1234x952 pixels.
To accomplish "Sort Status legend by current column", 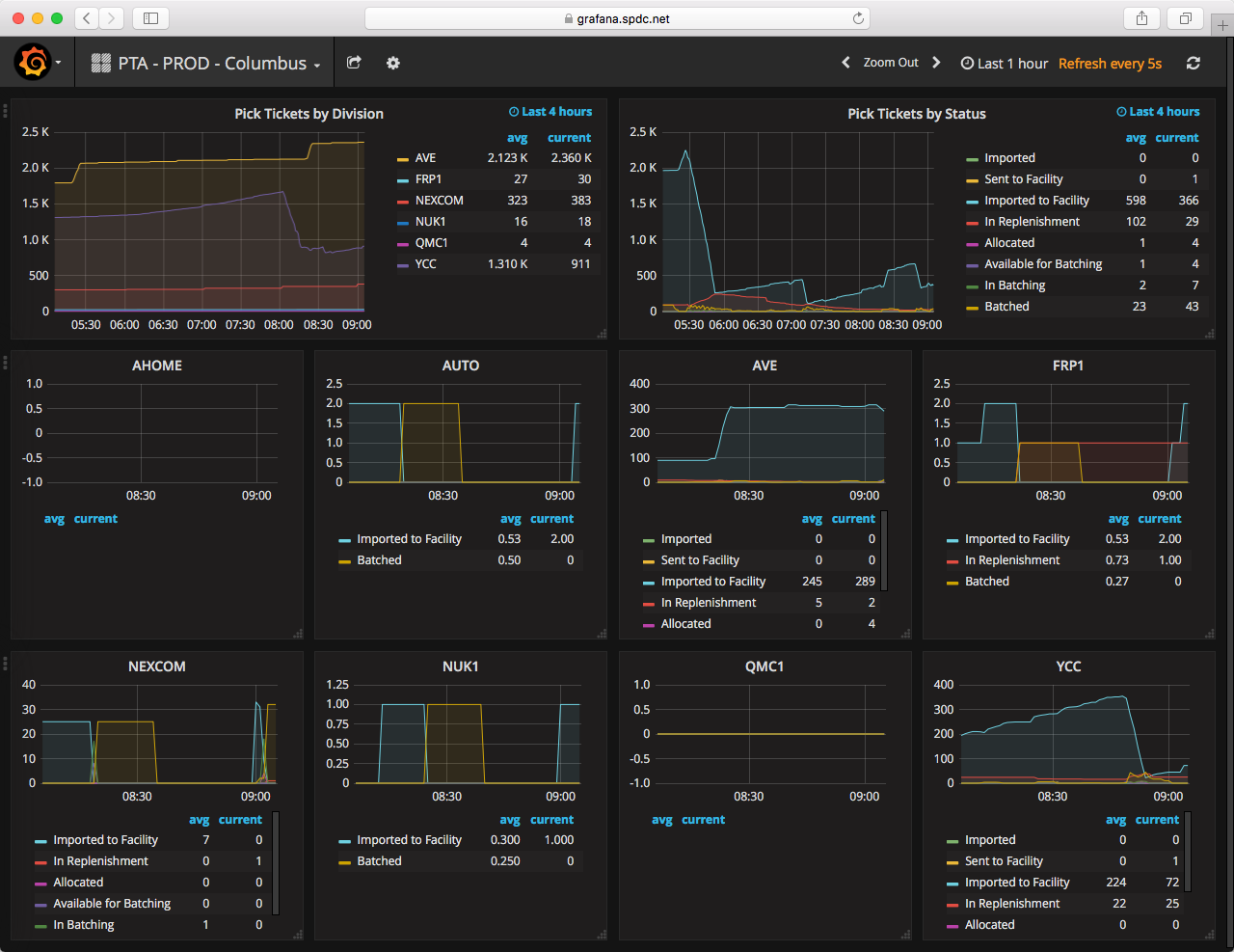I will pos(1177,138).
